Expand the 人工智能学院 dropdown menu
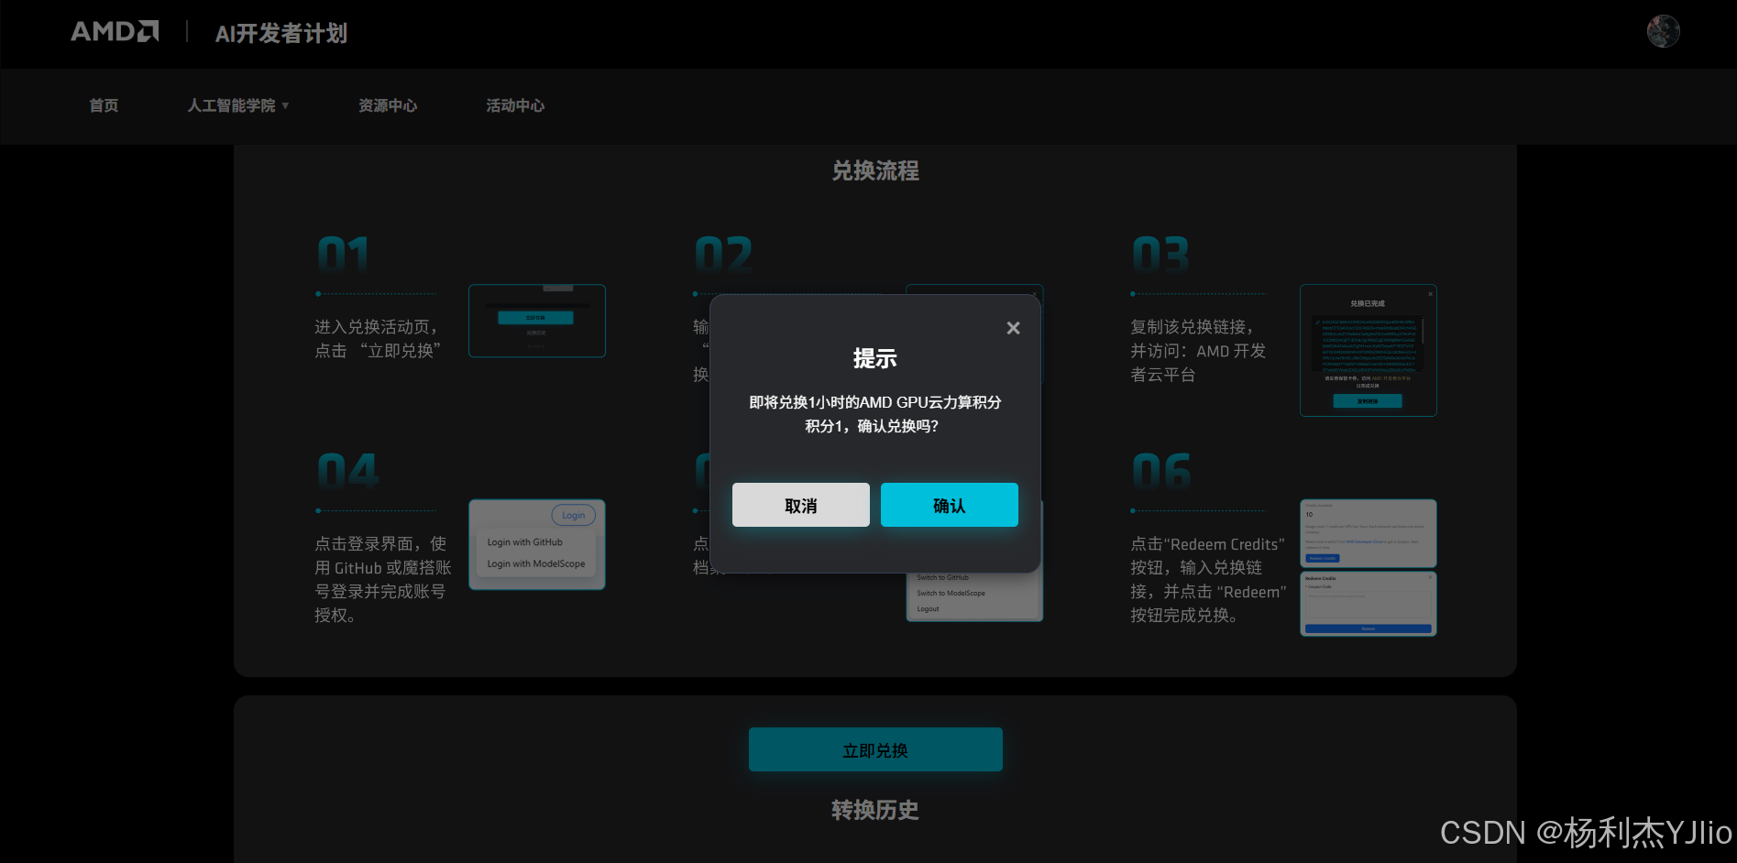 tap(238, 105)
